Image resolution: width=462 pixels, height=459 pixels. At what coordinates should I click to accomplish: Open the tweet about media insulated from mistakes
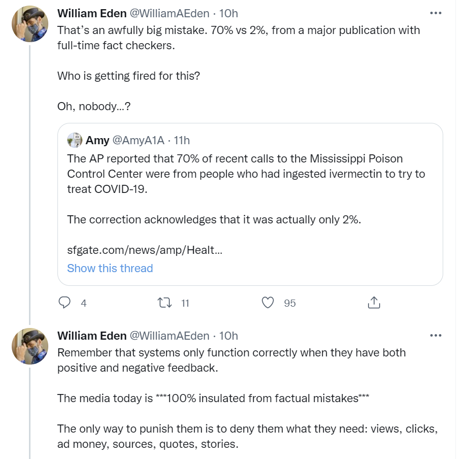point(247,398)
